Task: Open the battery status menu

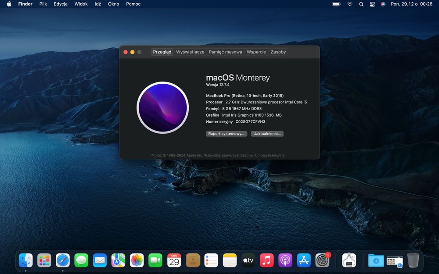Action: pyautogui.click(x=336, y=4)
